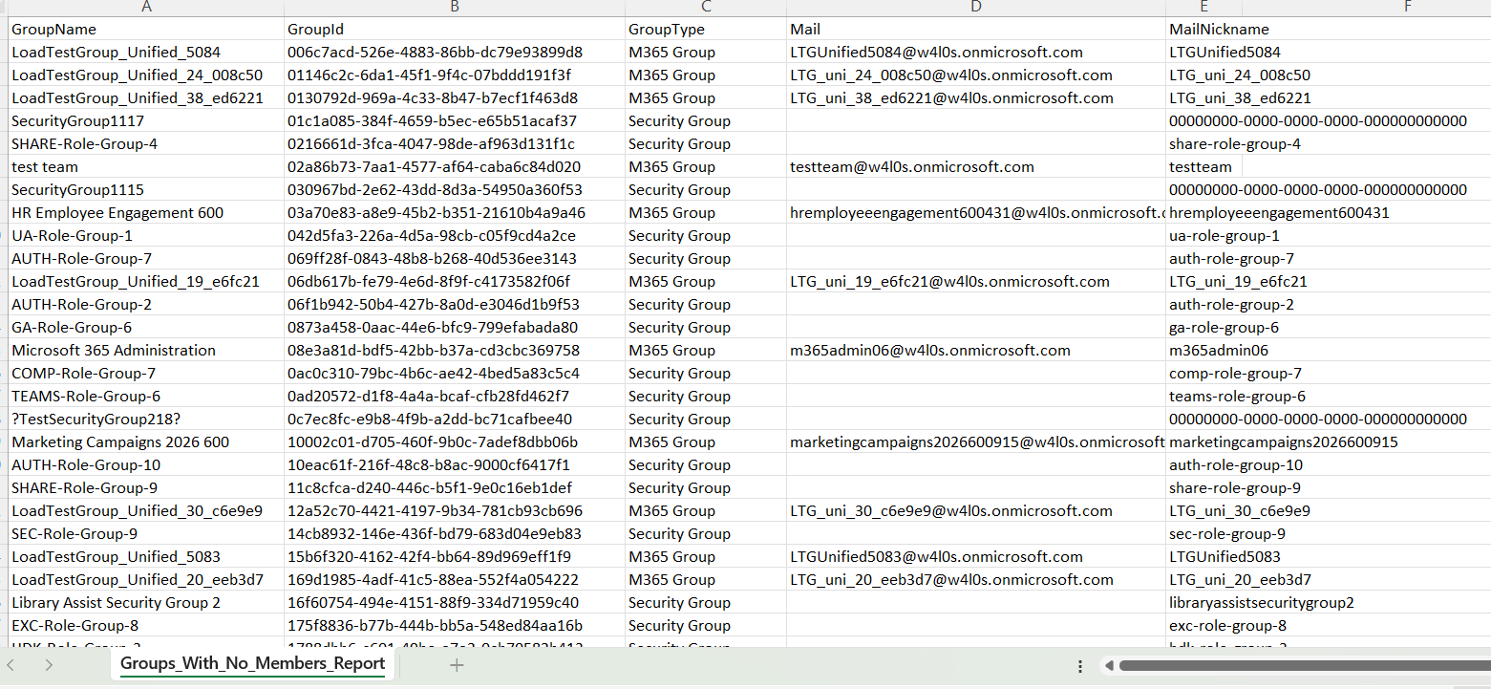Click the Microsoft 365 Administration group cell
Viewport: 1491px width, 689px height.
114,351
